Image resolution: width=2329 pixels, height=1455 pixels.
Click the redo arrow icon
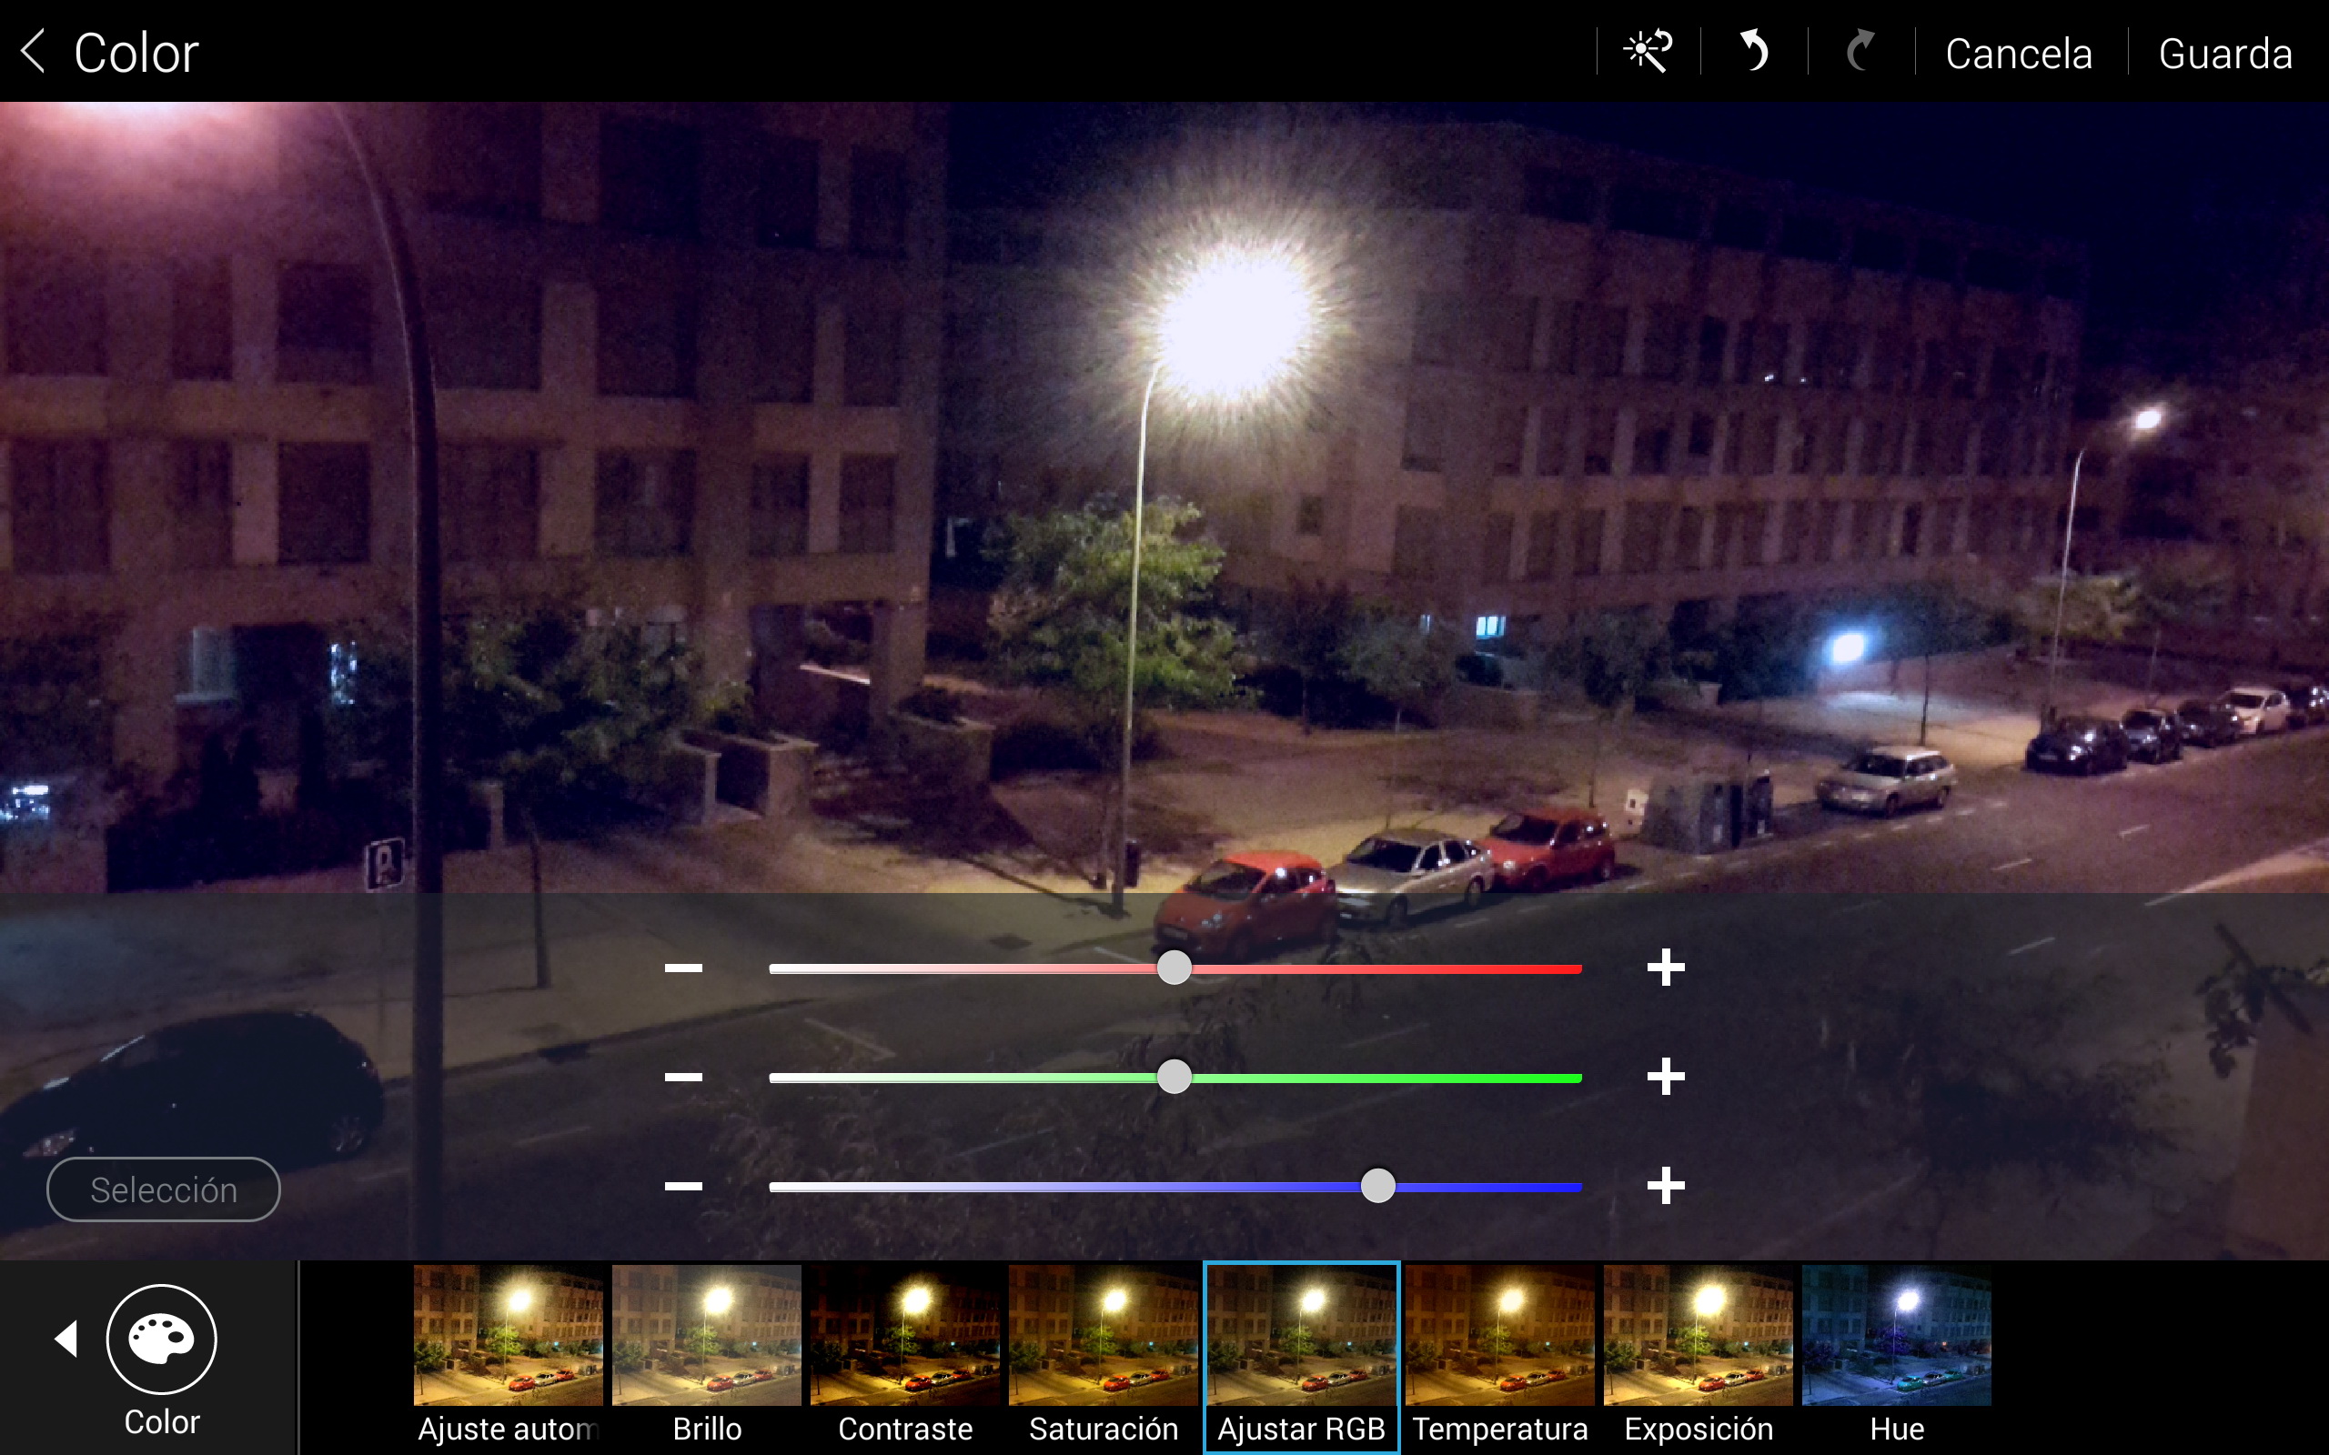pos(1860,51)
